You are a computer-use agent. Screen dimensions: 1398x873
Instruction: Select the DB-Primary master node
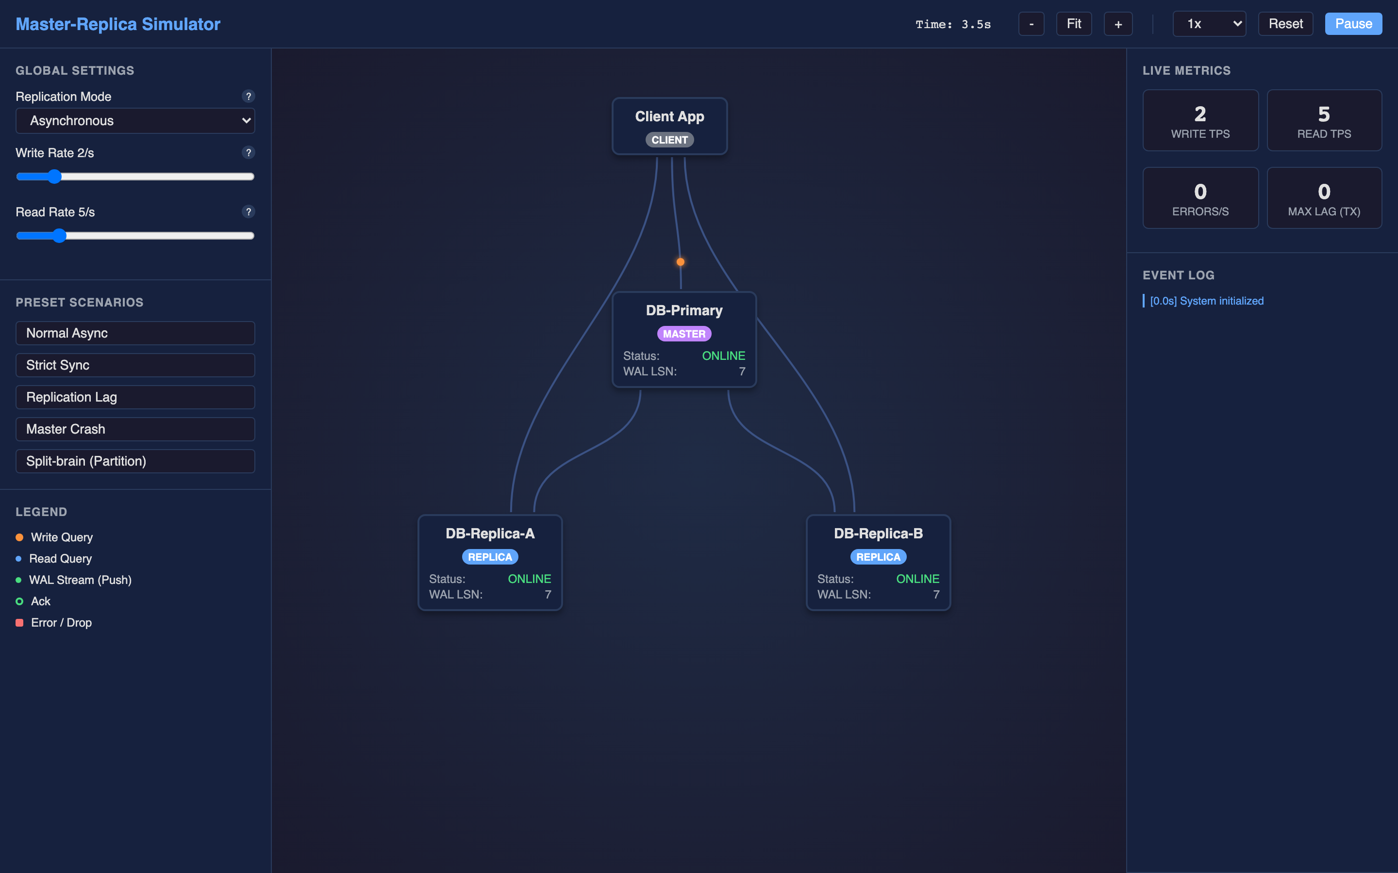tap(684, 339)
